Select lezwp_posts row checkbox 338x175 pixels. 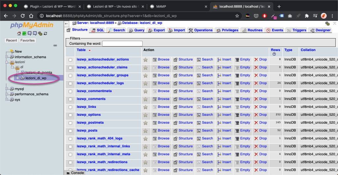click(x=71, y=131)
